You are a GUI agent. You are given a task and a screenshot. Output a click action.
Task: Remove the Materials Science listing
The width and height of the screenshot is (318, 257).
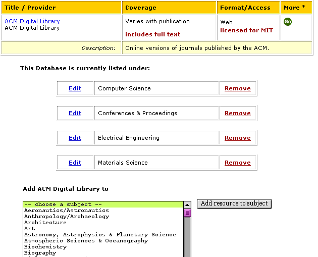(x=237, y=163)
